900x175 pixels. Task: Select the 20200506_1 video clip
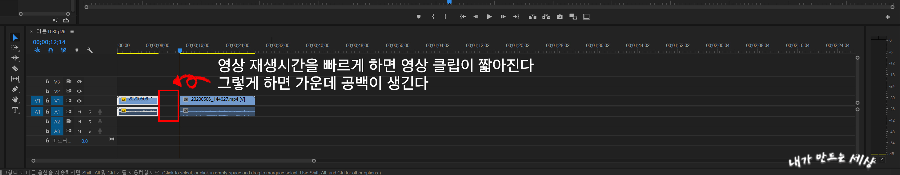tap(138, 100)
